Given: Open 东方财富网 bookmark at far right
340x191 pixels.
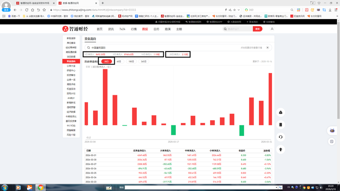Looking at the screenshot, I should (x=314, y=16).
